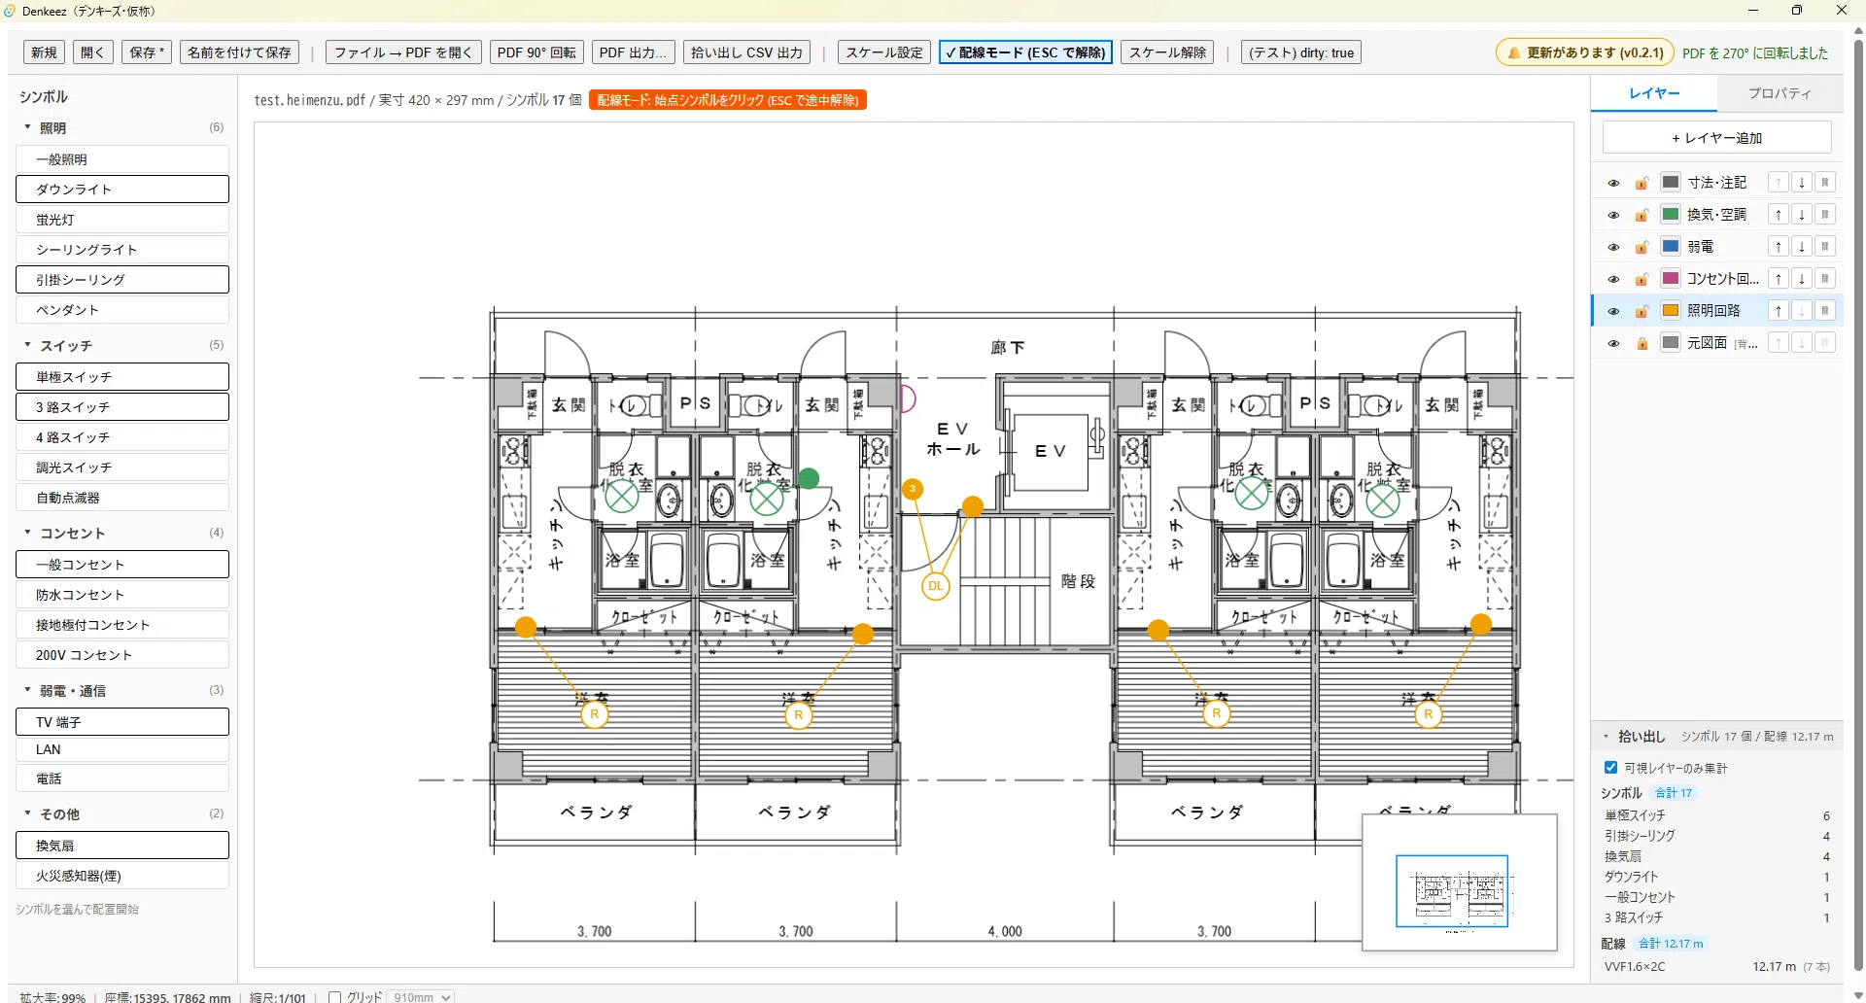Viewport: 1866px width, 1003px height.
Task: Lock the コンセント回路 layer
Action: coord(1641,279)
